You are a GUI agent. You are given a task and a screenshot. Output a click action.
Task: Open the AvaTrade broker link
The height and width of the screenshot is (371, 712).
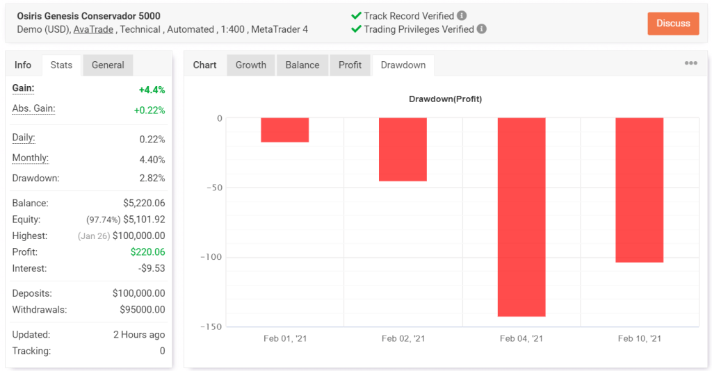tap(93, 29)
